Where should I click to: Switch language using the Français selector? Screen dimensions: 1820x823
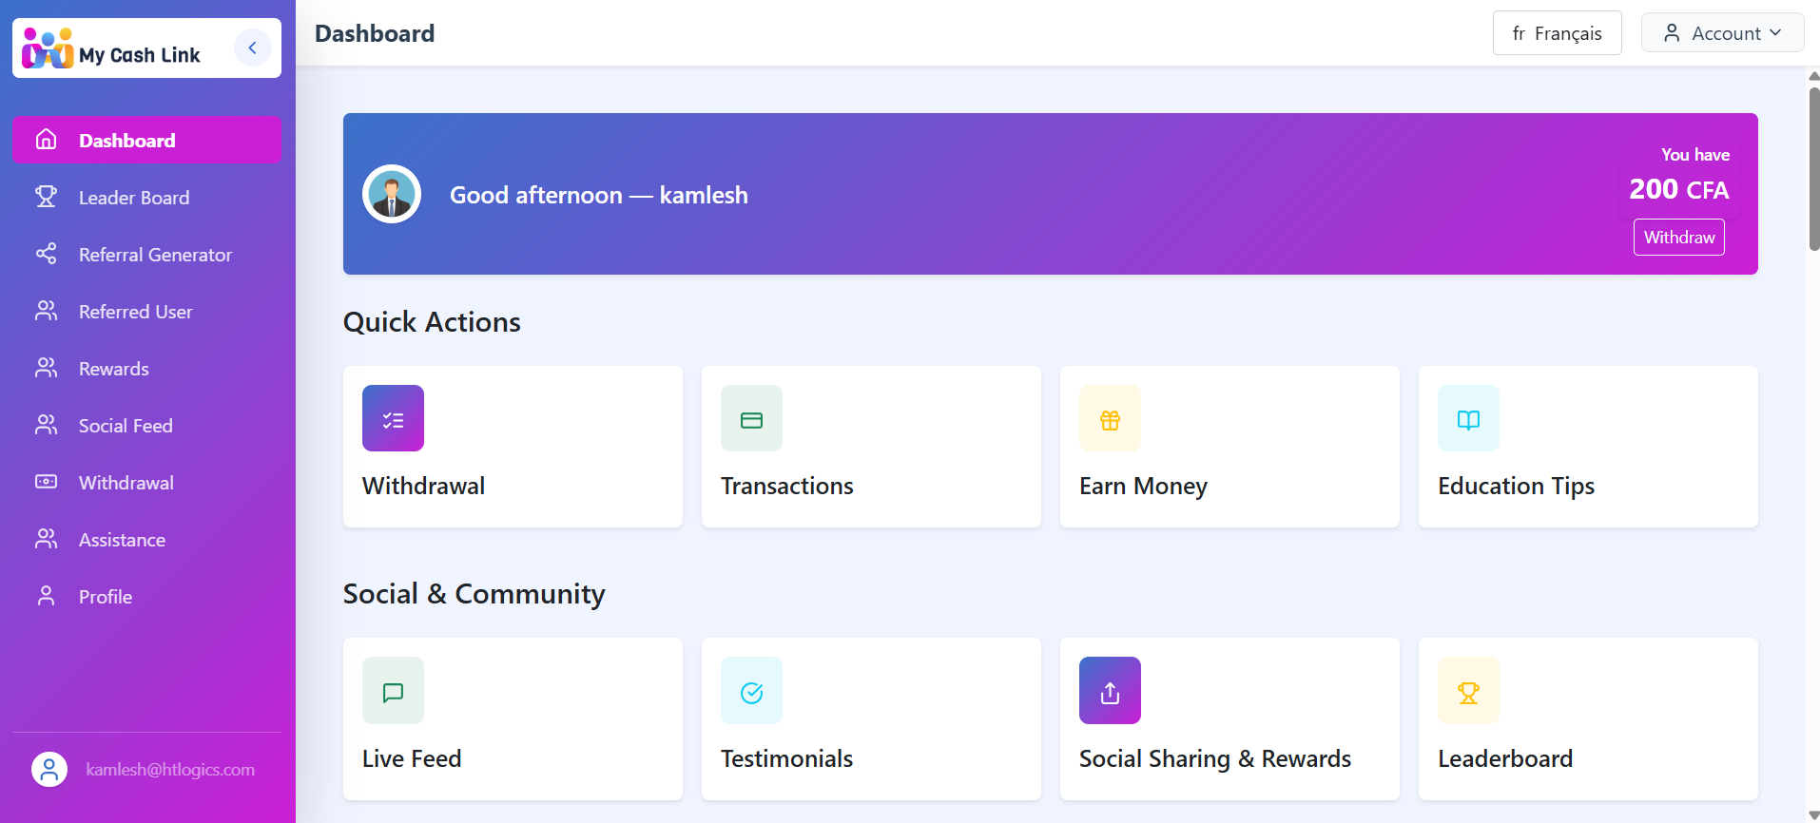1557,33
